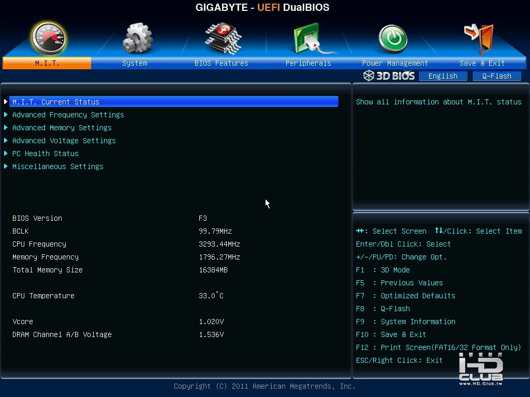Click the 'F10 : Save & Exit' hint
The width and height of the screenshot is (530, 397).
391,334
